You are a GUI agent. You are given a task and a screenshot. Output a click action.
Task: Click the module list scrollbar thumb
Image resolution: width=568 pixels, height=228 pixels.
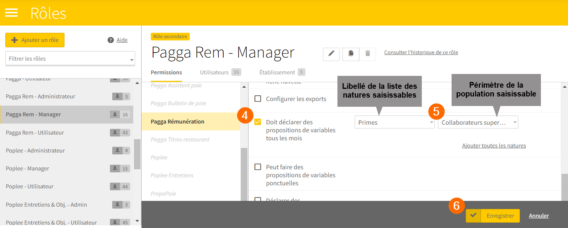(x=244, y=174)
